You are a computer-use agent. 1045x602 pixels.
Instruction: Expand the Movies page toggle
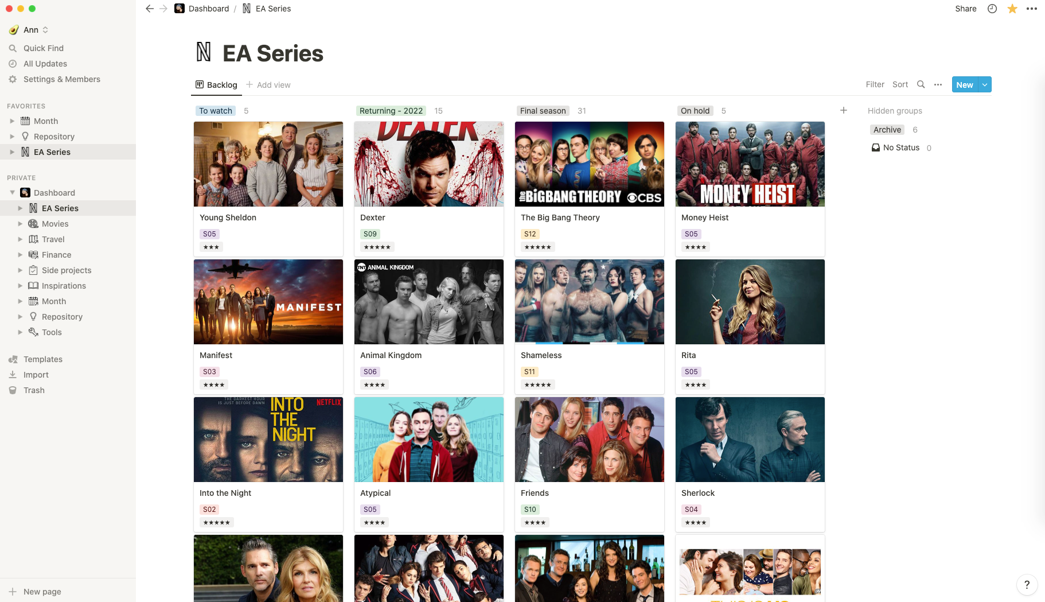(x=20, y=224)
